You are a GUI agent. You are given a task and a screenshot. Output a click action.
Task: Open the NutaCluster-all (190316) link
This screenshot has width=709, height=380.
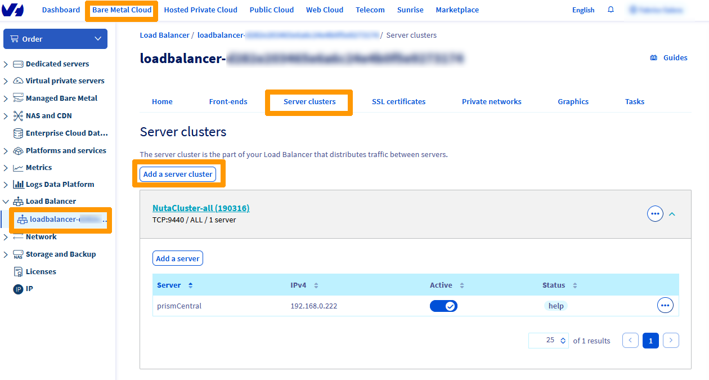(201, 208)
